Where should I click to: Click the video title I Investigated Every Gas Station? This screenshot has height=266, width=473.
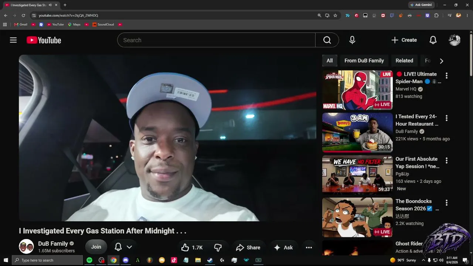click(x=103, y=231)
